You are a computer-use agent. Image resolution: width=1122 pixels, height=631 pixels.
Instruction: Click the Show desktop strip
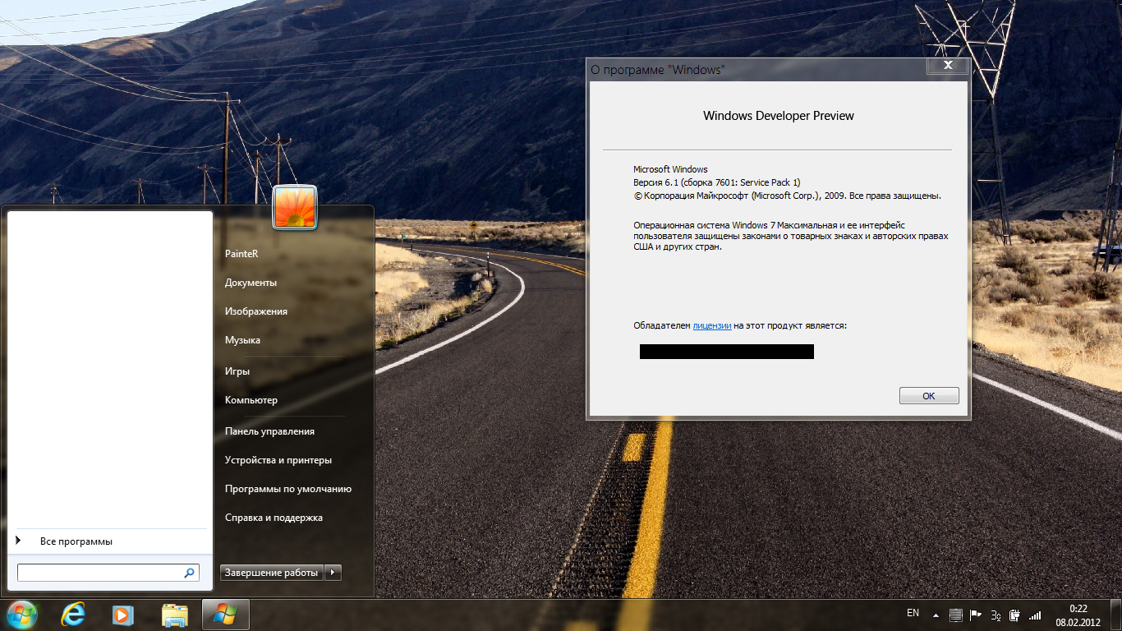click(x=1115, y=615)
